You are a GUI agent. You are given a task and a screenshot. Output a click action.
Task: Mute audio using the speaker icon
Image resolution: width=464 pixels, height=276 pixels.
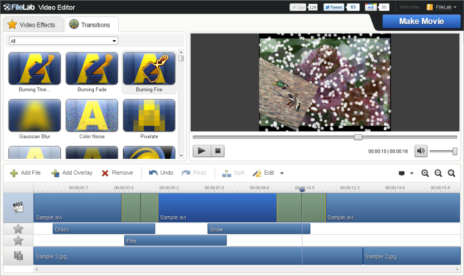[x=420, y=151]
